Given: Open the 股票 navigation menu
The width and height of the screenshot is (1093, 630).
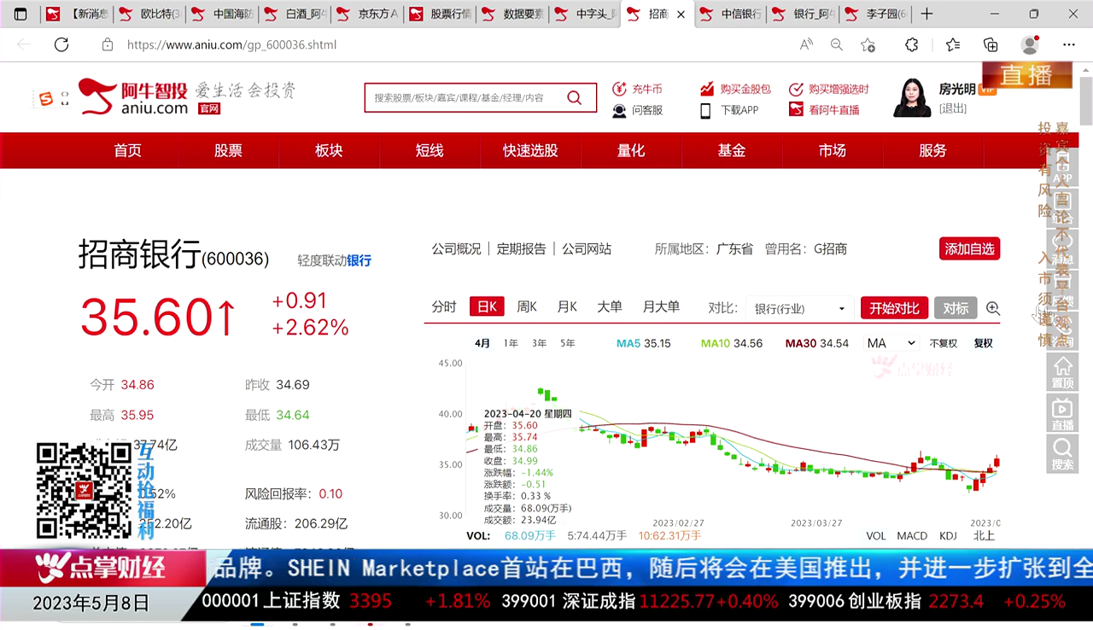Looking at the screenshot, I should (228, 150).
